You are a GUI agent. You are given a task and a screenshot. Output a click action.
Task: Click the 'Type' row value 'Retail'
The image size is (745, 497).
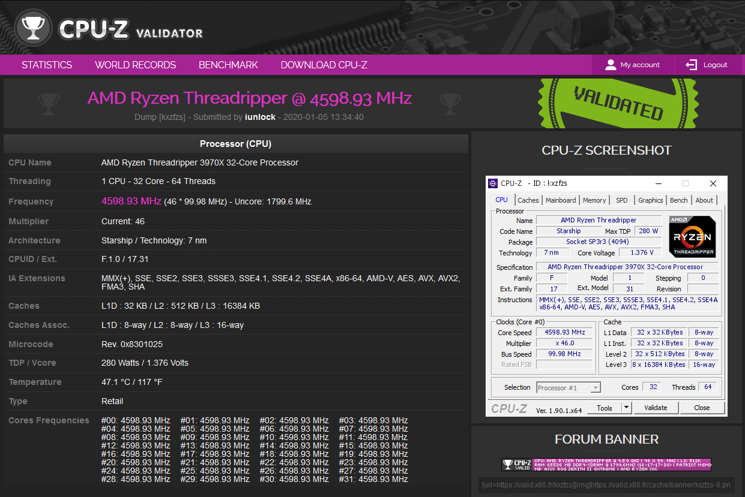[112, 401]
